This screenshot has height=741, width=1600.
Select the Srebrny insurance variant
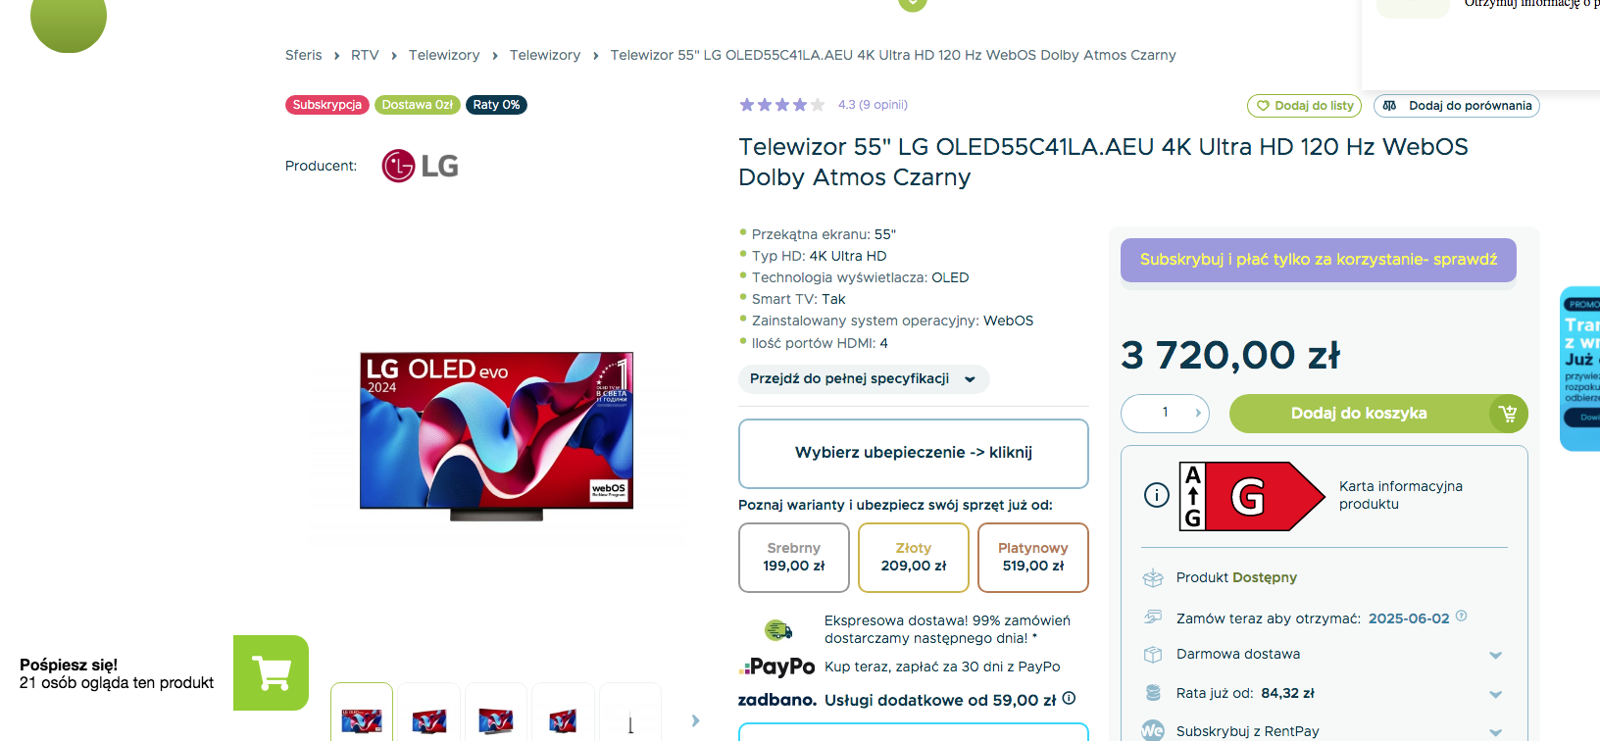[794, 558]
